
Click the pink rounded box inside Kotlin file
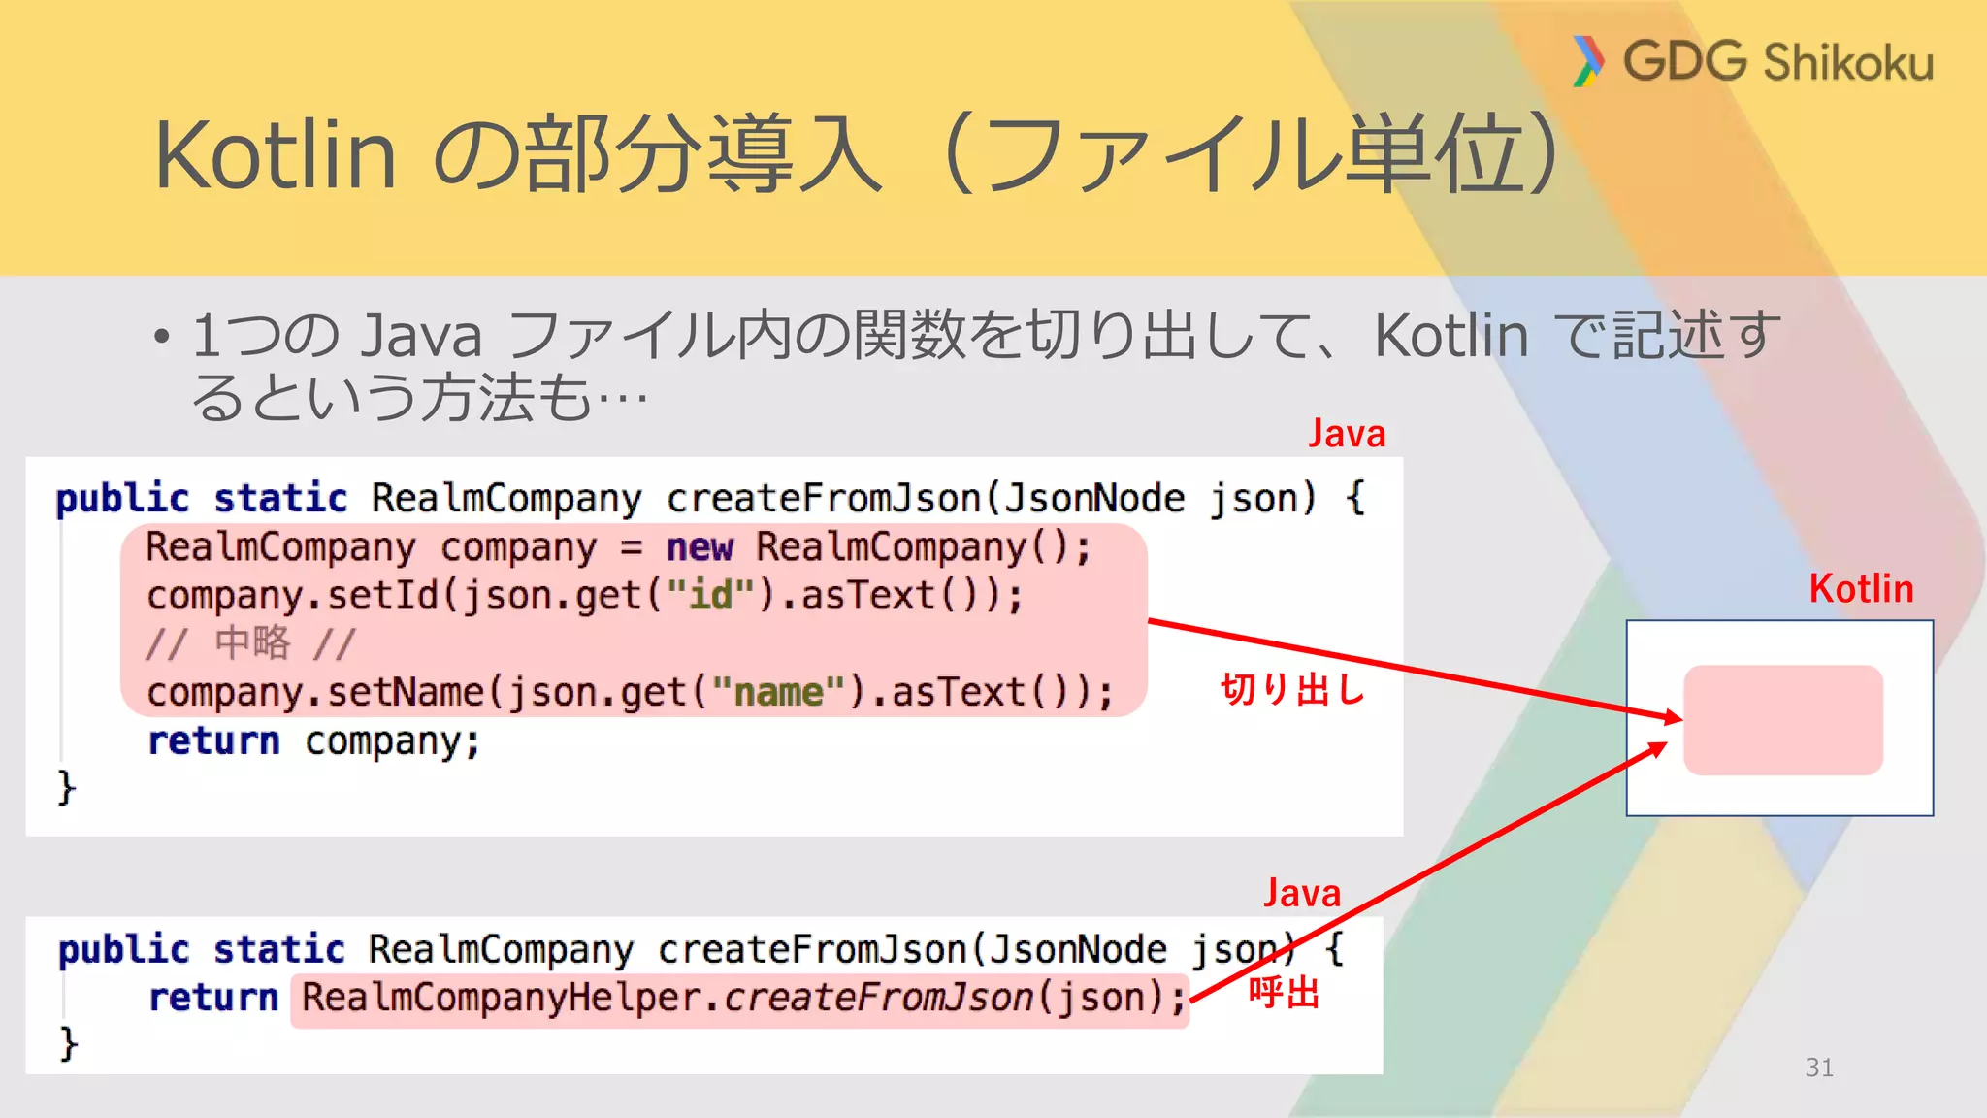click(x=1783, y=720)
